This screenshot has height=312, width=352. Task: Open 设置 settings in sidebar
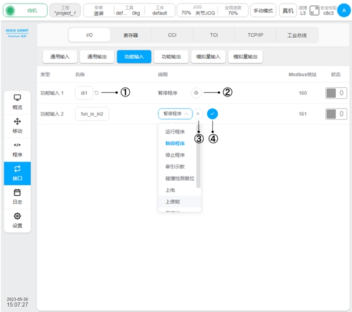[17, 220]
